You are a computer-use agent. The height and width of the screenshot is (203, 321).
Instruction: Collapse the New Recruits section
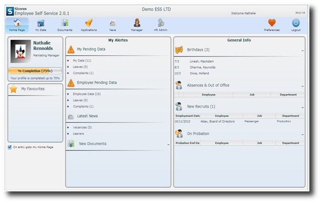click(x=302, y=108)
